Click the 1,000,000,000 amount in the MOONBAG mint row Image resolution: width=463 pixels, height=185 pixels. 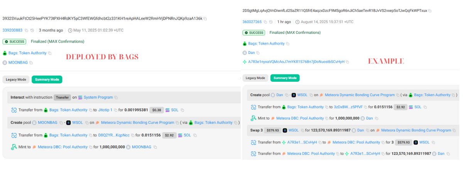coord(112,147)
